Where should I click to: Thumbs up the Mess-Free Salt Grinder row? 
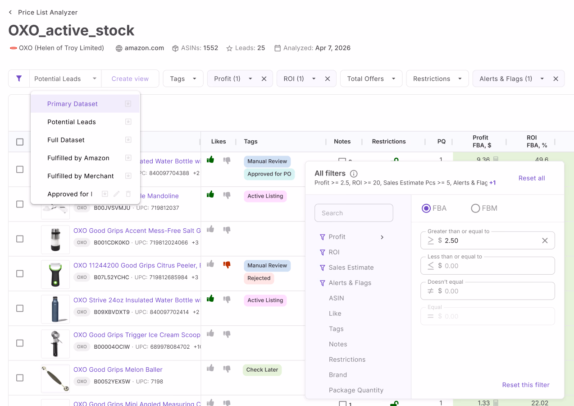[210, 229]
